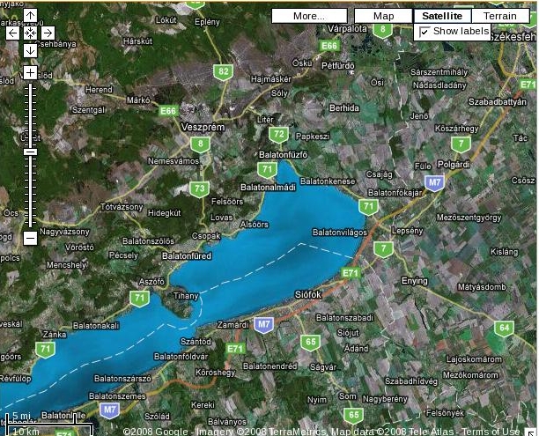The width and height of the screenshot is (539, 436).
Task: Click the route 73 road shield
Action: pyautogui.click(x=200, y=188)
